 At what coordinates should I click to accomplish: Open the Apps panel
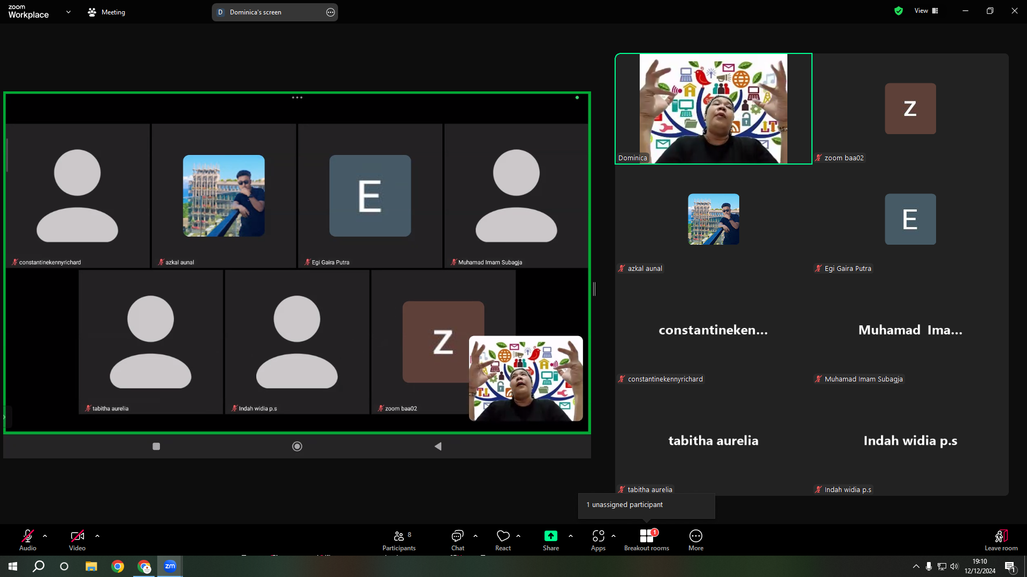599,540
